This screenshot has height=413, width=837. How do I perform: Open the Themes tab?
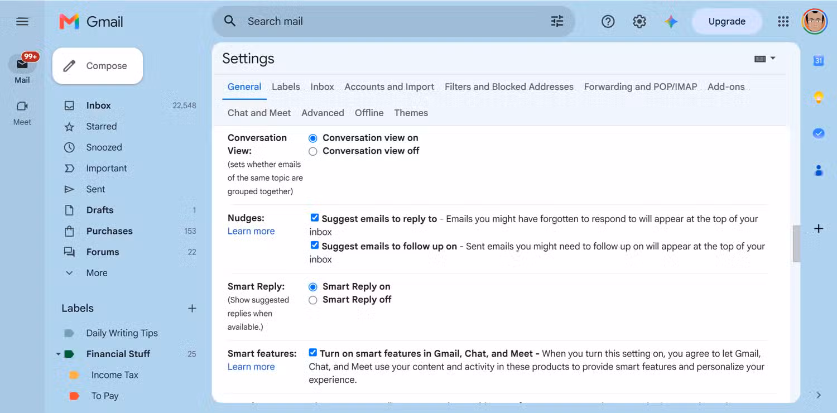coord(411,113)
